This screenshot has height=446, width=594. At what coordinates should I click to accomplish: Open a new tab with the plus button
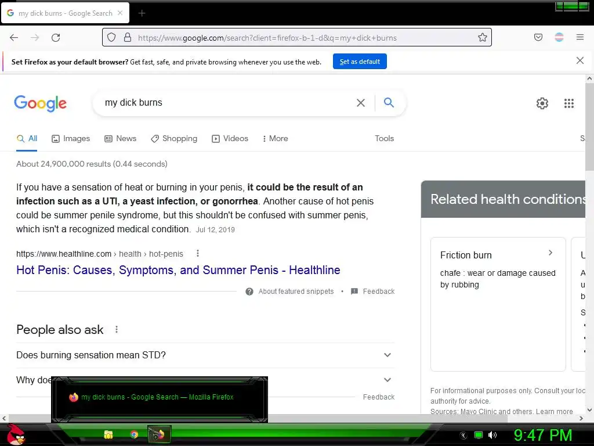click(142, 13)
